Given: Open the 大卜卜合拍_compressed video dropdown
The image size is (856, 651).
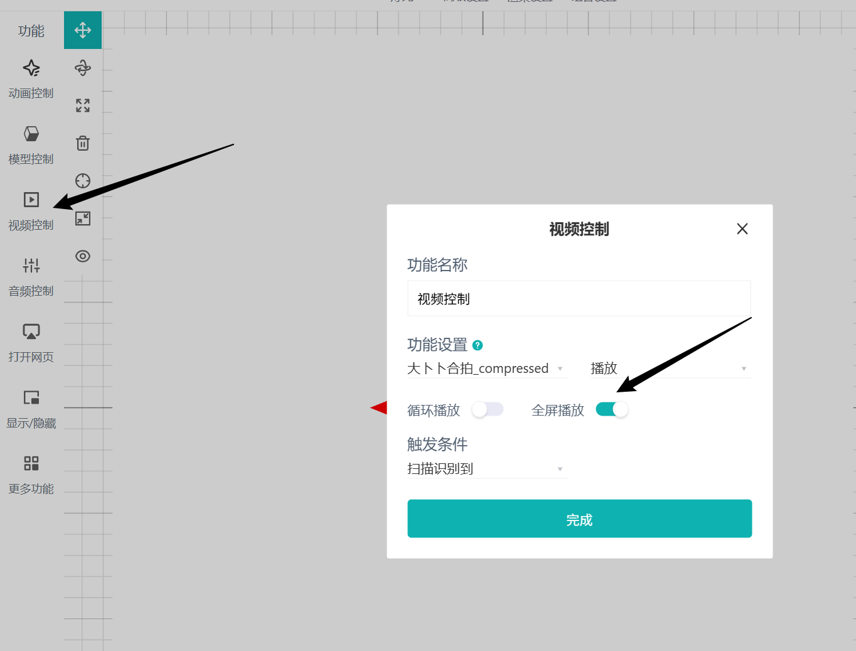Looking at the screenshot, I should 487,369.
